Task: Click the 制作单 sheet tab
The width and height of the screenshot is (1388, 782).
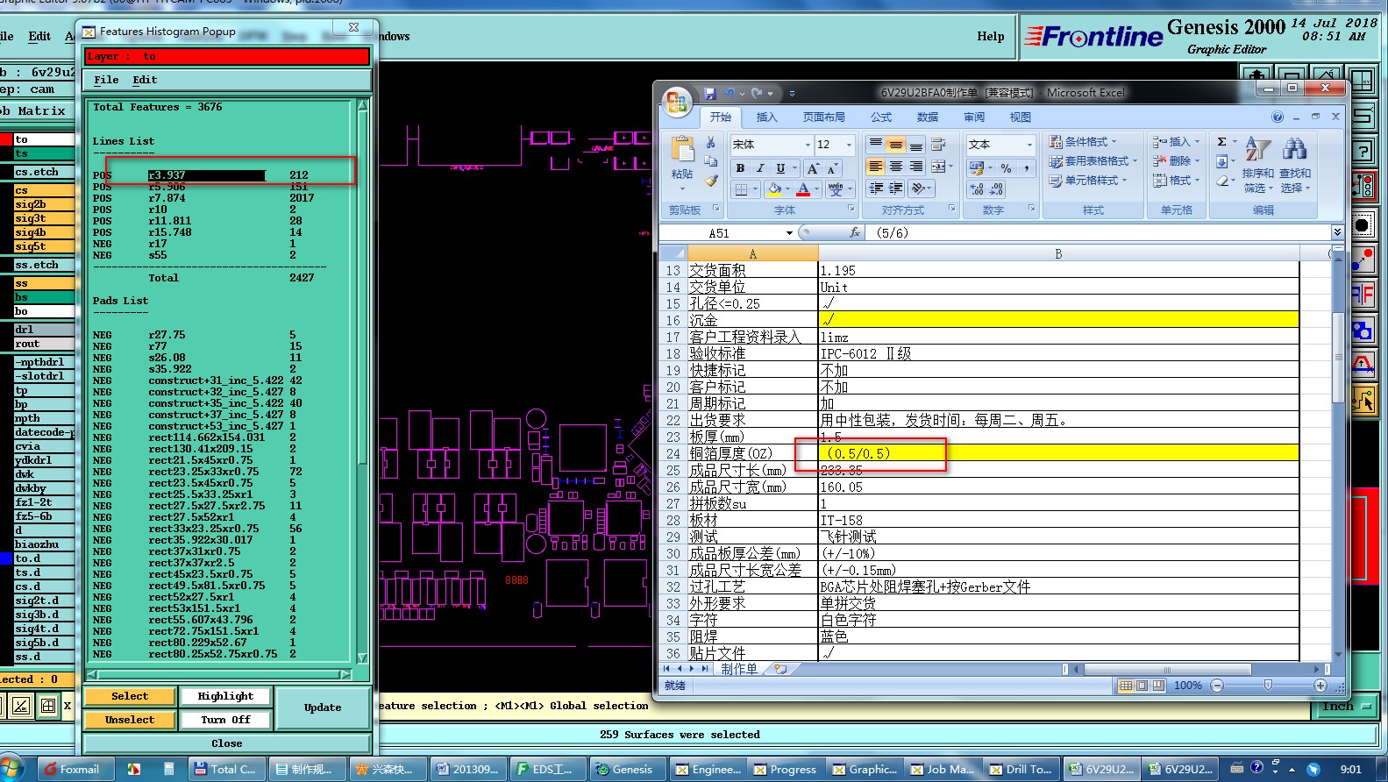Action: pyautogui.click(x=739, y=669)
